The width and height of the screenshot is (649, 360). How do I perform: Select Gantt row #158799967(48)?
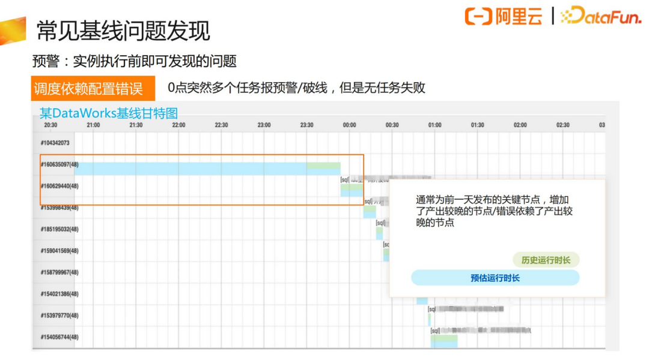pos(59,272)
